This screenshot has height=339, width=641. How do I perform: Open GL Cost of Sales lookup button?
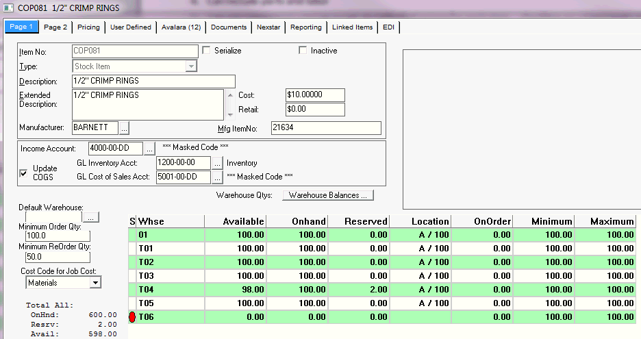217,177
